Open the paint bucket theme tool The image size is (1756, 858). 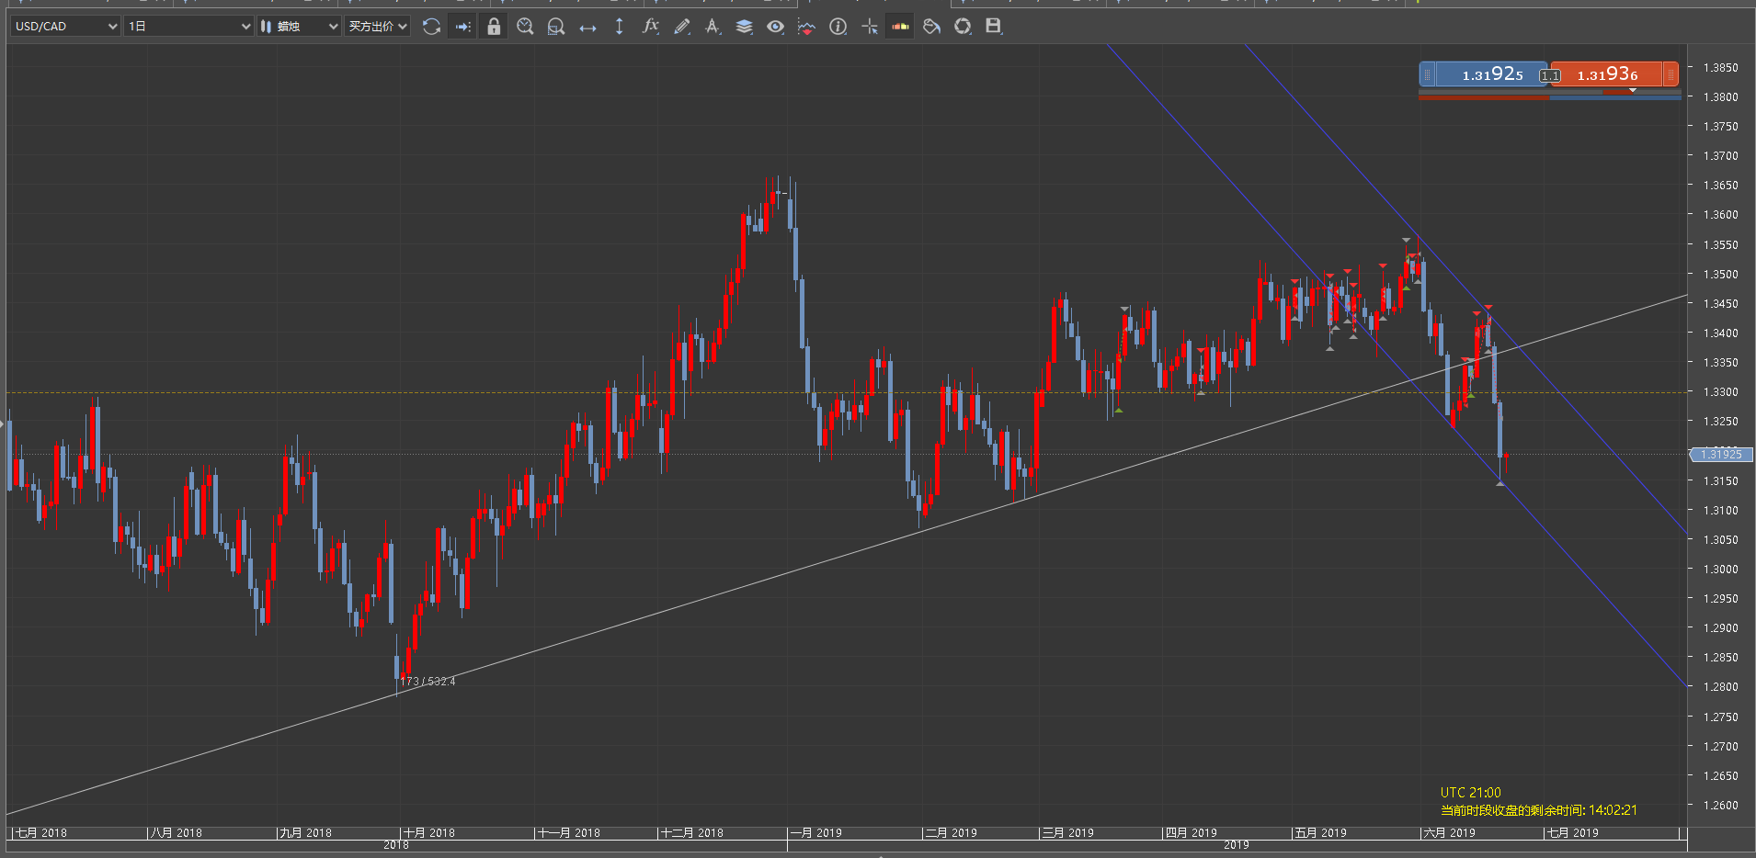[931, 27]
